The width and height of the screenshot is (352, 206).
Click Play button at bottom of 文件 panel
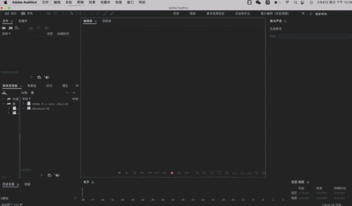click(32, 77)
